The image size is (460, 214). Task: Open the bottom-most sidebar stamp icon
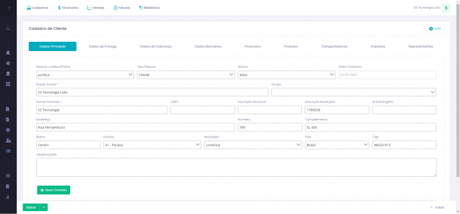(8, 197)
